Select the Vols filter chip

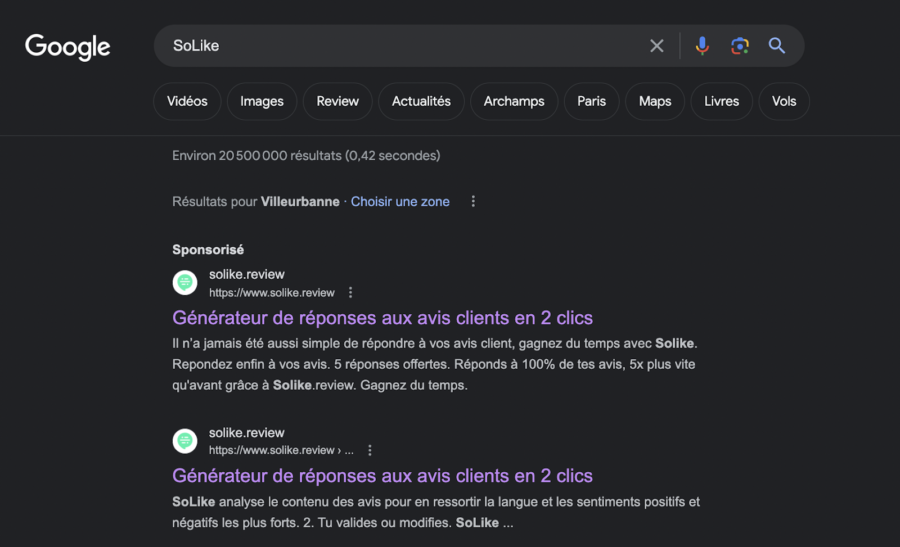coord(784,101)
